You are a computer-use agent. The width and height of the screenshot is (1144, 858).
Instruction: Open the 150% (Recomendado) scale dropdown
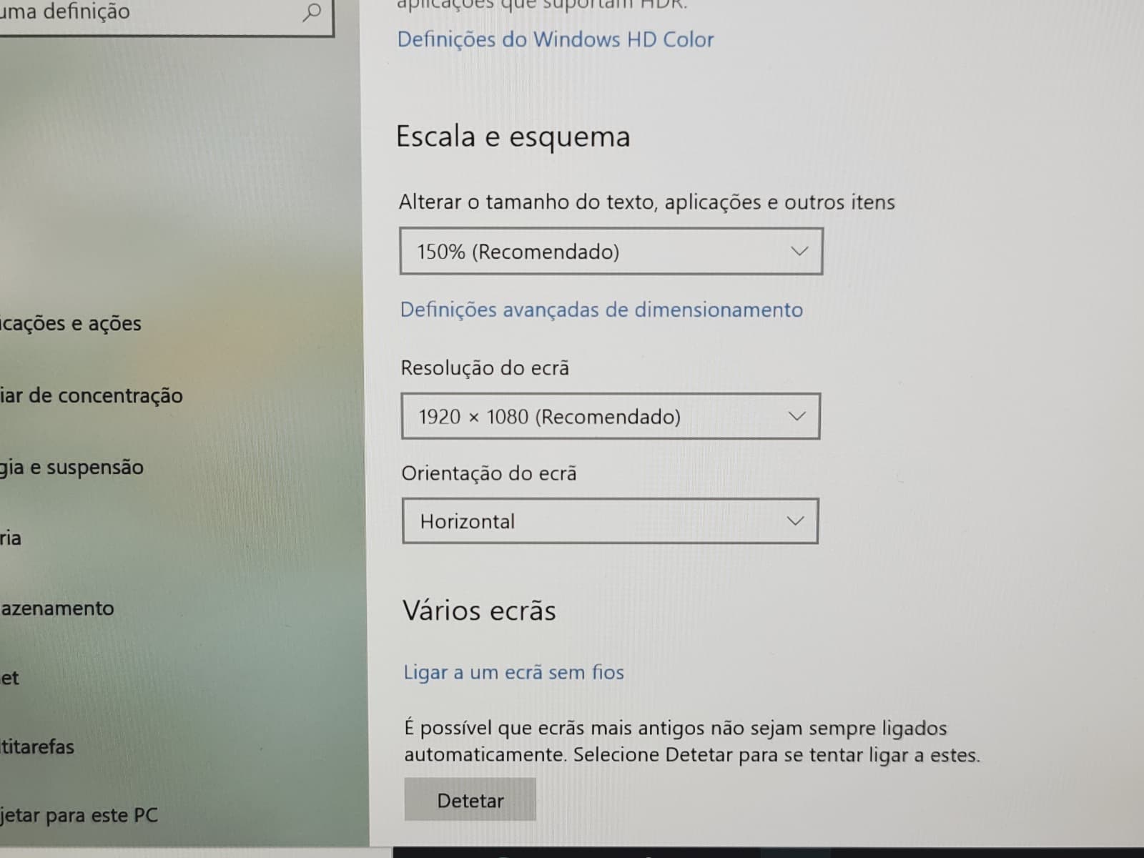coord(611,251)
